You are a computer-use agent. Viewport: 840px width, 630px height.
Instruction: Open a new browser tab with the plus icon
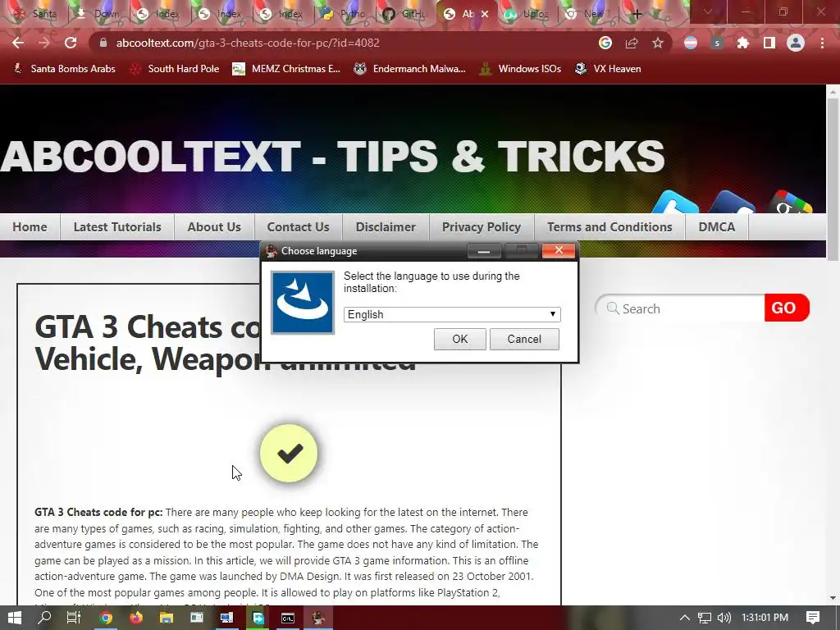tap(637, 14)
